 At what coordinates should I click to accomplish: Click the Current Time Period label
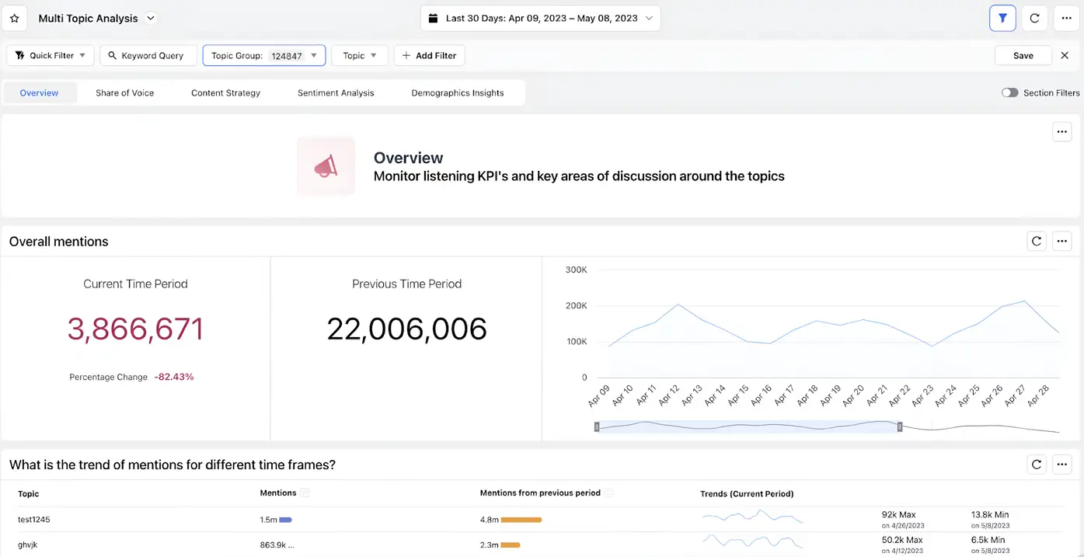[x=135, y=284]
